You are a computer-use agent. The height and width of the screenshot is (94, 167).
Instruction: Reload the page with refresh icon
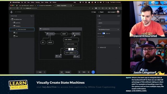(x=17, y=8)
